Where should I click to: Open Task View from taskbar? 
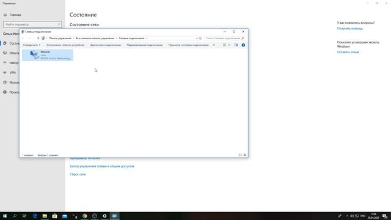24,216
